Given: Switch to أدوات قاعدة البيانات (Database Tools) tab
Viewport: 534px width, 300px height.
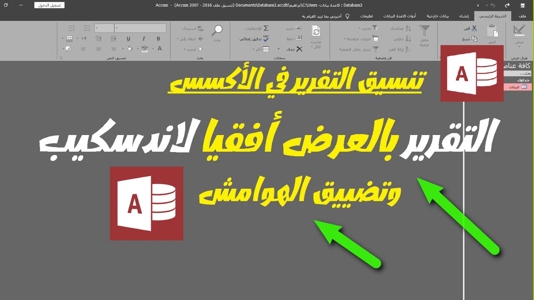Looking at the screenshot, I should [400, 16].
